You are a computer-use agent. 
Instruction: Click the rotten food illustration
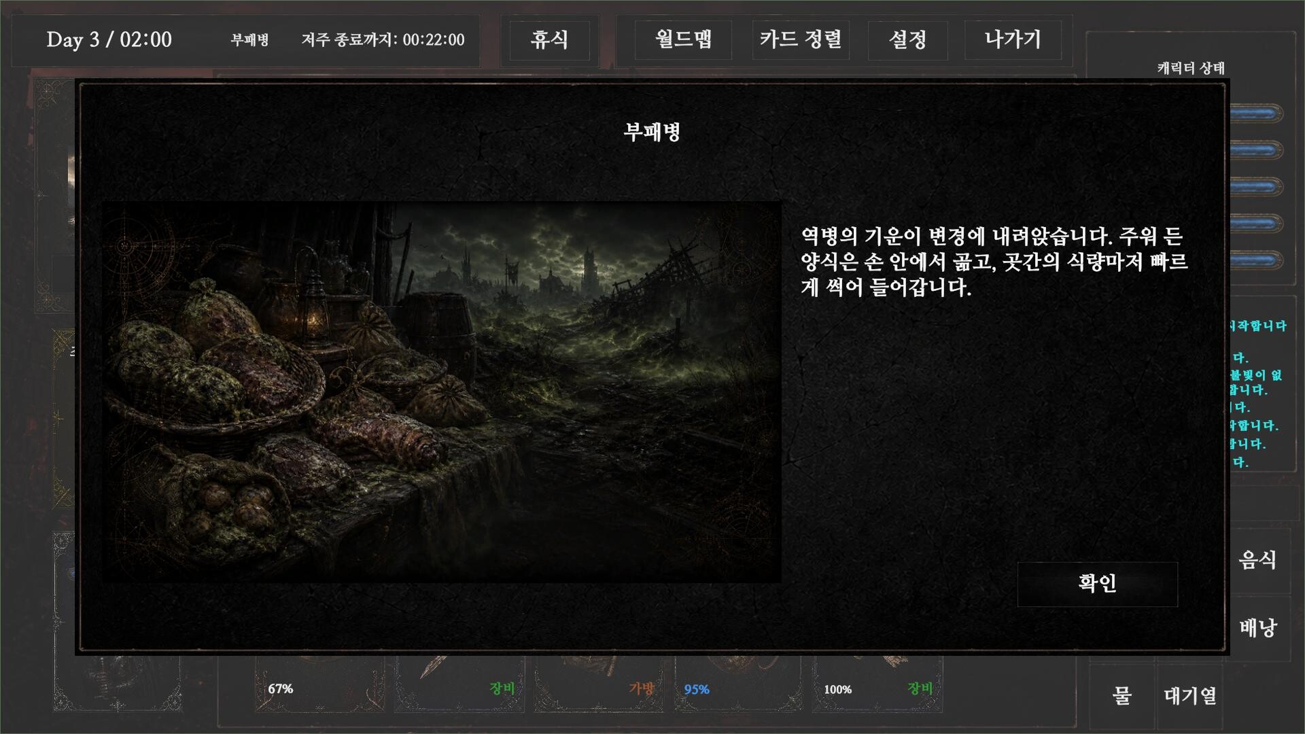click(442, 392)
